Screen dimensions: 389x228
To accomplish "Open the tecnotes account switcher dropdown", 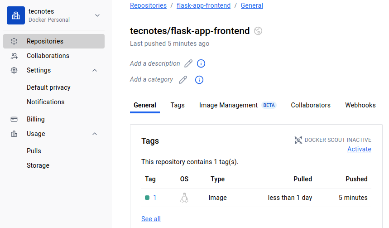I will tap(97, 15).
